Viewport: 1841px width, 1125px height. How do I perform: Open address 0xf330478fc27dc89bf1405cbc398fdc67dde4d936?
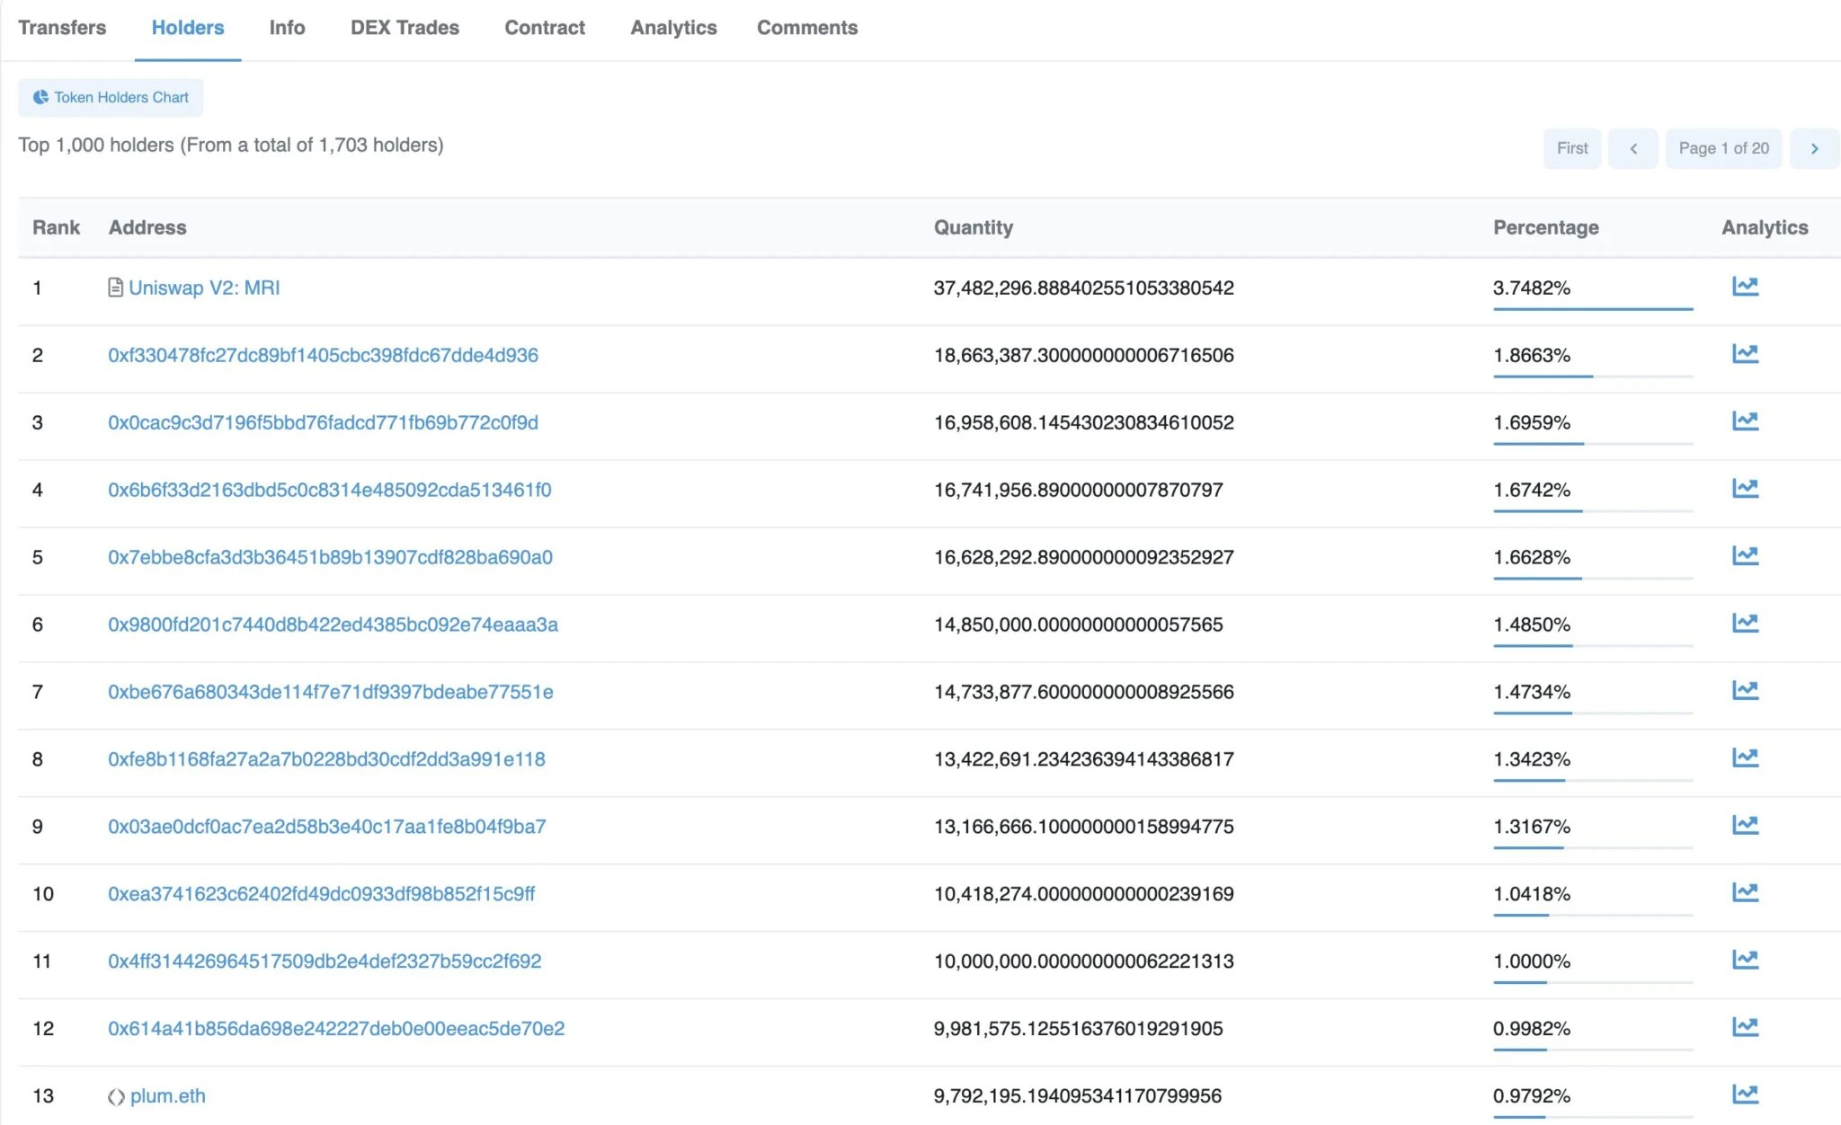click(323, 355)
